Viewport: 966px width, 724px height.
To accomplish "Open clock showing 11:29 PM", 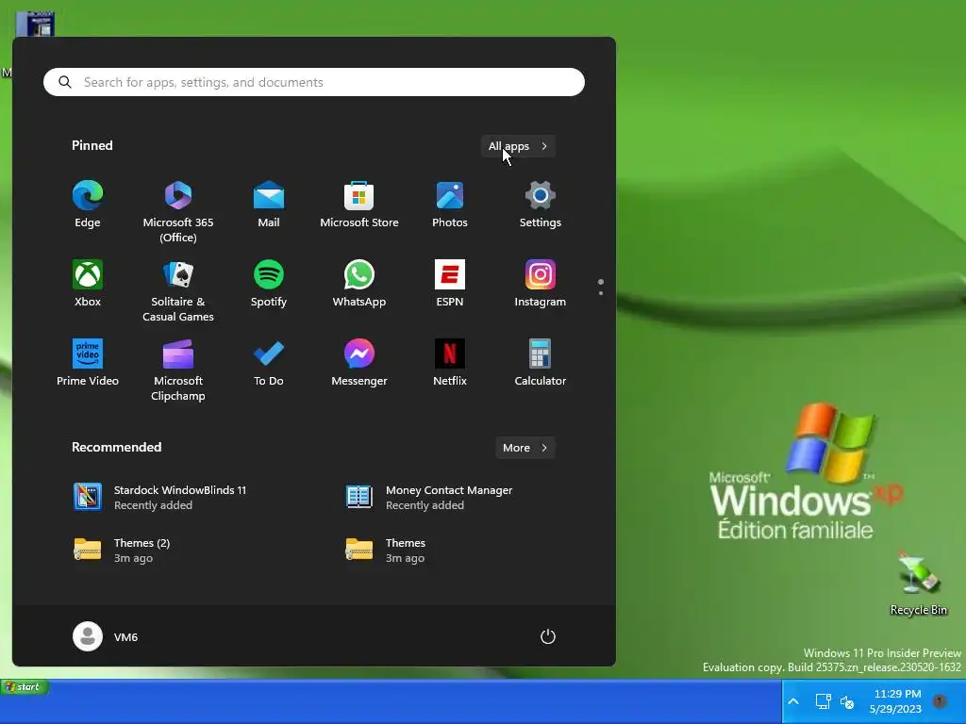I will coord(896,701).
